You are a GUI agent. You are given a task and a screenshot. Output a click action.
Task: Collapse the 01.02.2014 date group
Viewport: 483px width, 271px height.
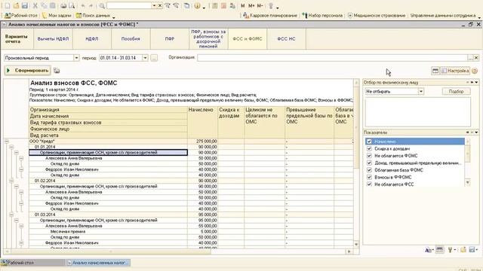point(11,181)
